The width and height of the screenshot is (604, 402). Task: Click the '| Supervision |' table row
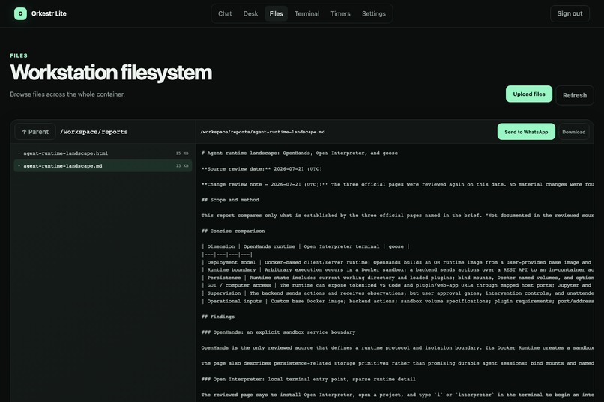point(397,293)
